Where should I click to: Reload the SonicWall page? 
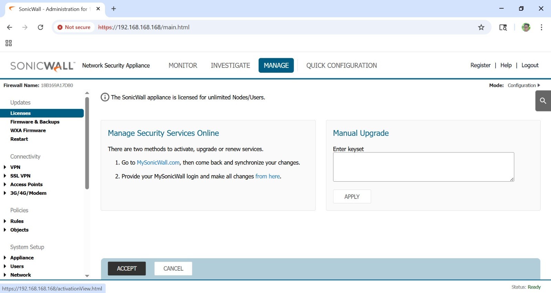pos(40,27)
